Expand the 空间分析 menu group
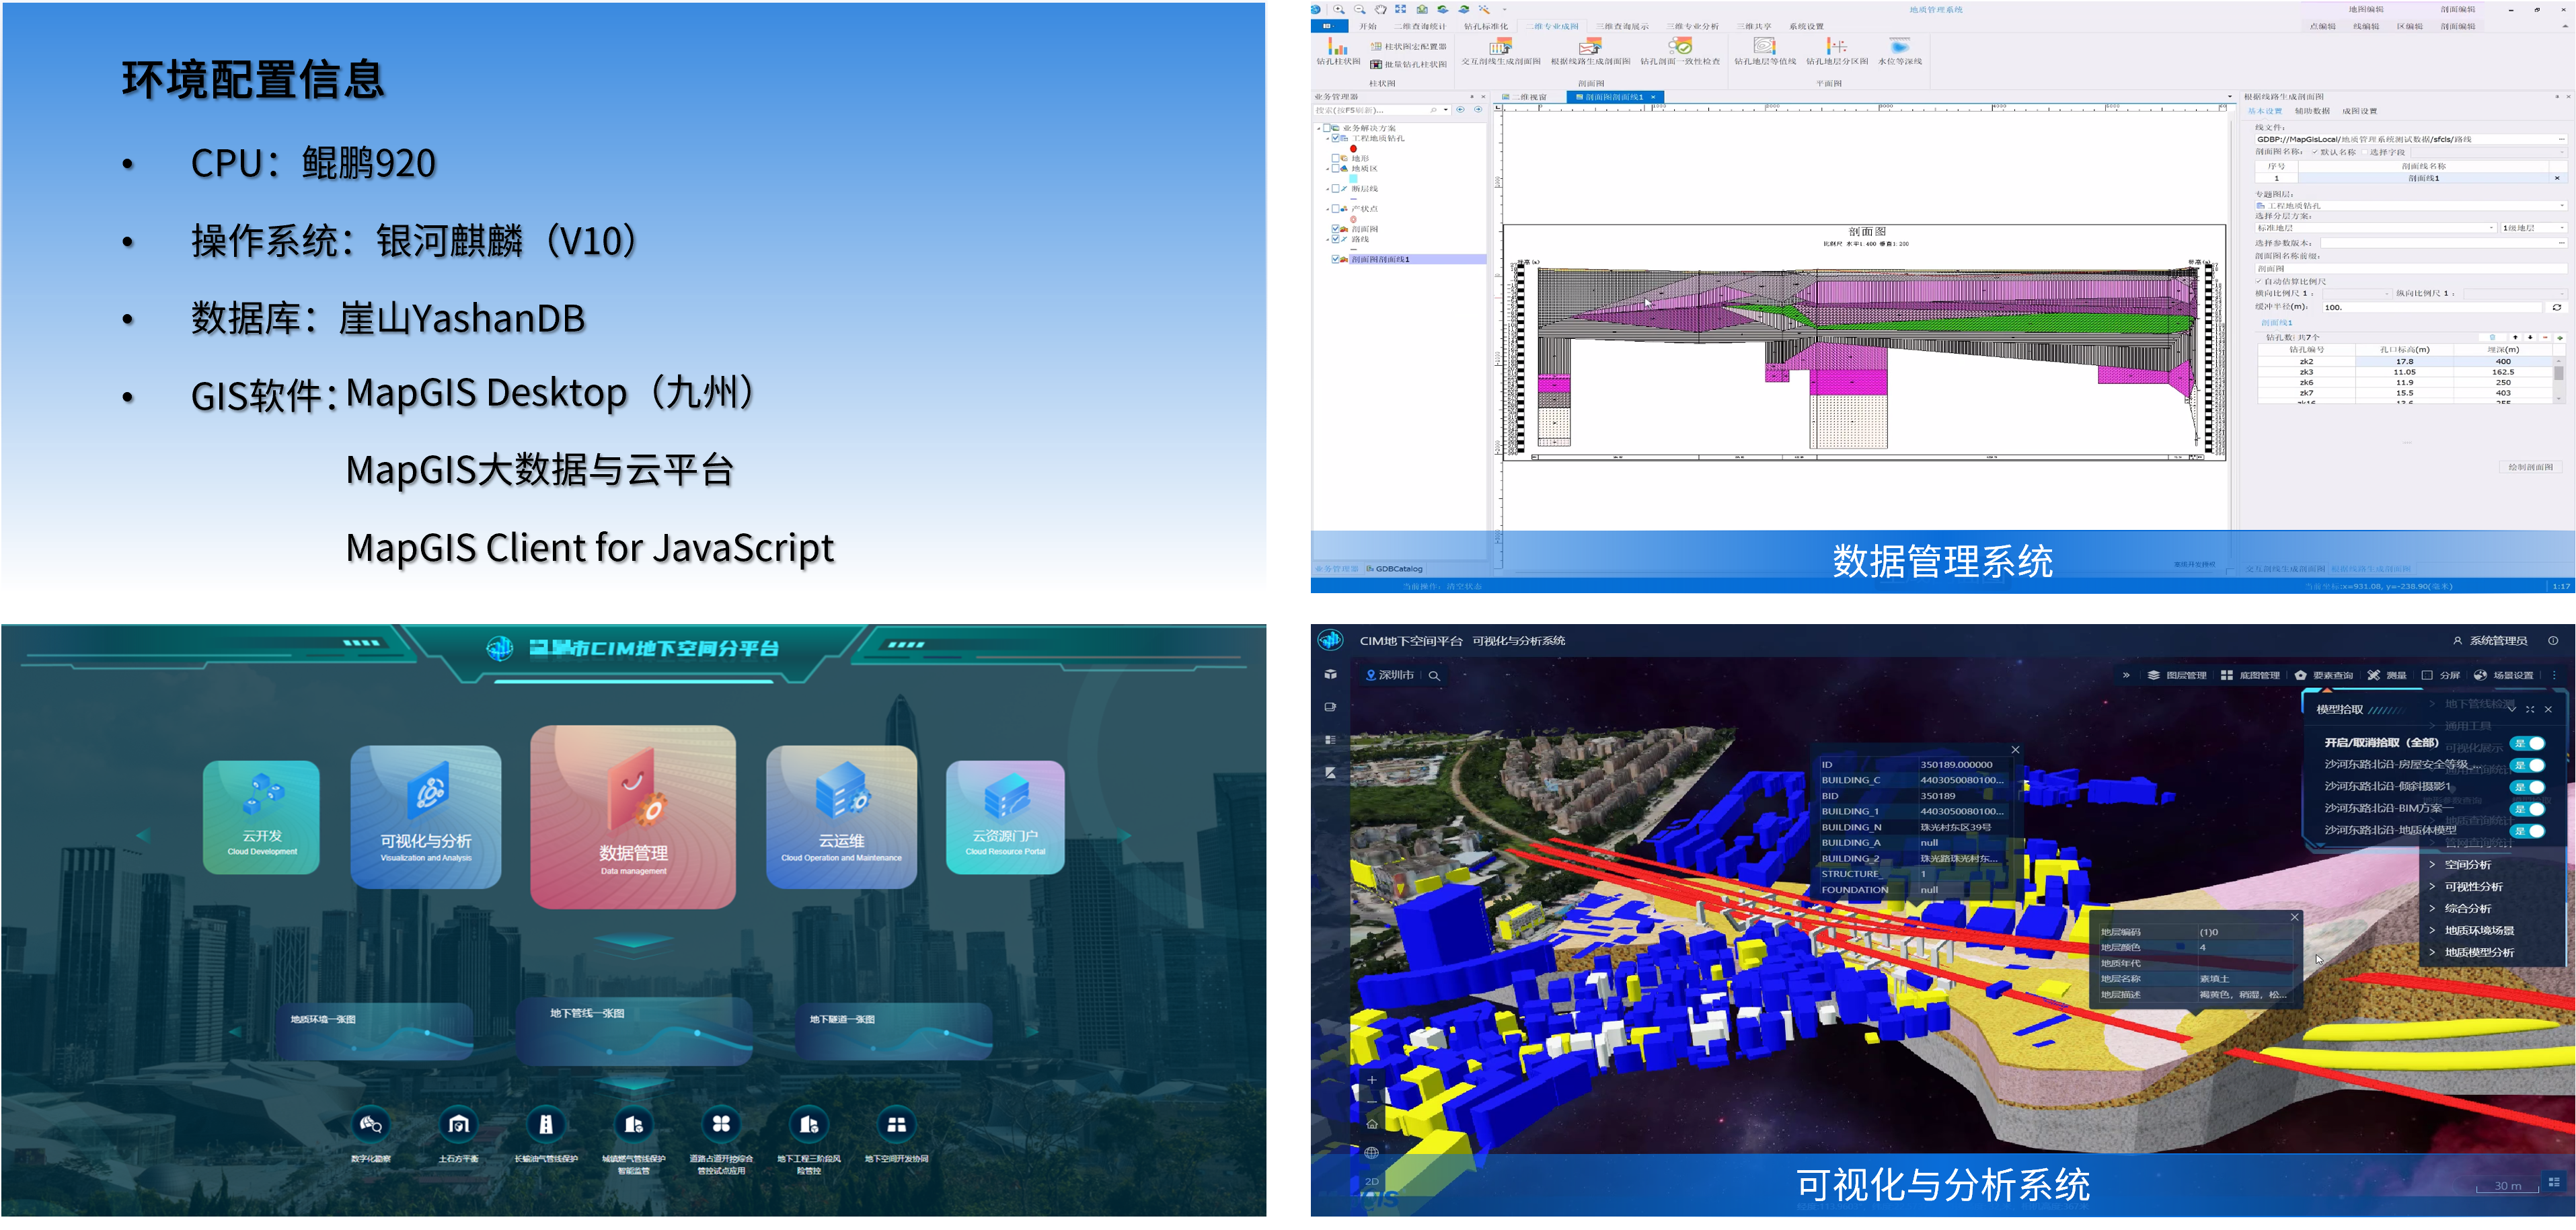The height and width of the screenshot is (1230, 2576). [x=2460, y=865]
